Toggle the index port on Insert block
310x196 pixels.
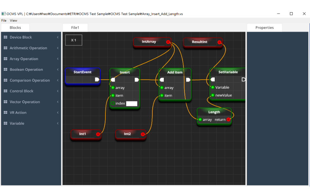113,103
